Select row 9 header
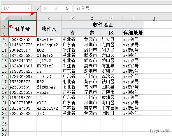 click(4, 40)
